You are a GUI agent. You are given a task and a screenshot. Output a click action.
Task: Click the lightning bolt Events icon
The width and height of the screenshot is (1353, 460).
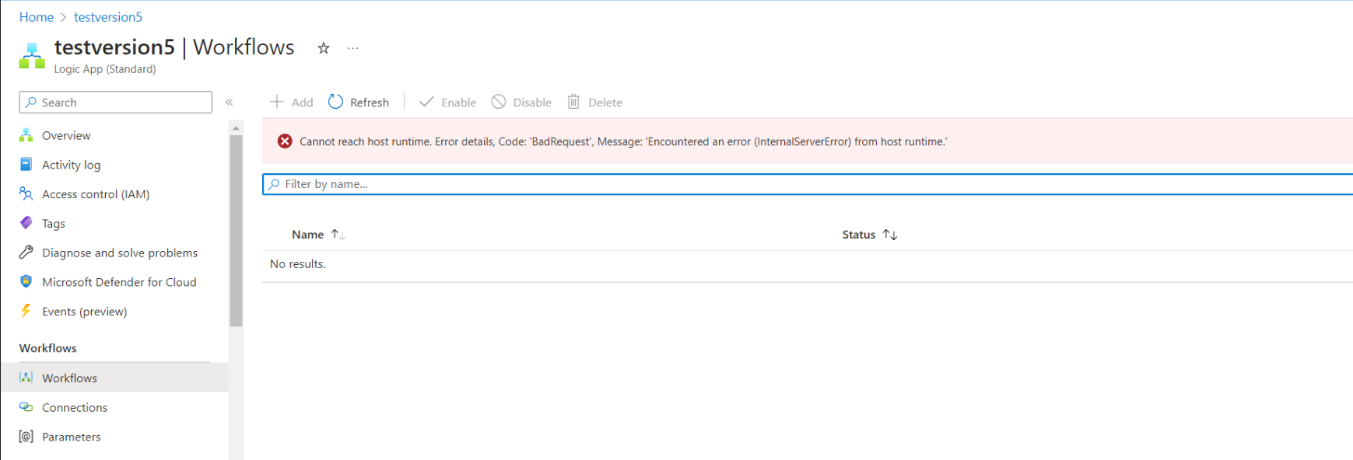[x=26, y=311]
